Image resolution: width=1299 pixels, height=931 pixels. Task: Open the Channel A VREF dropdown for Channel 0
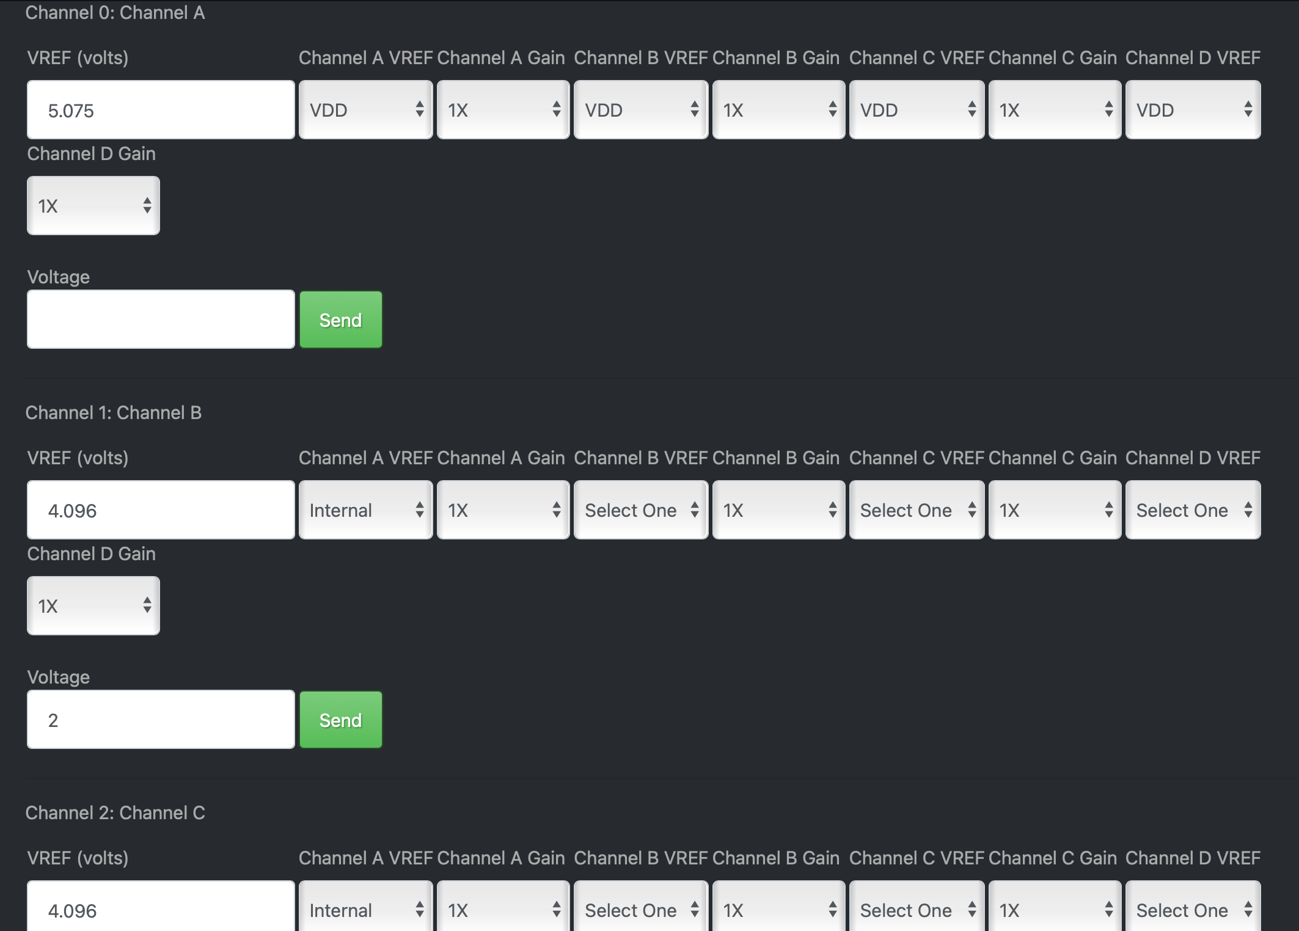(365, 110)
